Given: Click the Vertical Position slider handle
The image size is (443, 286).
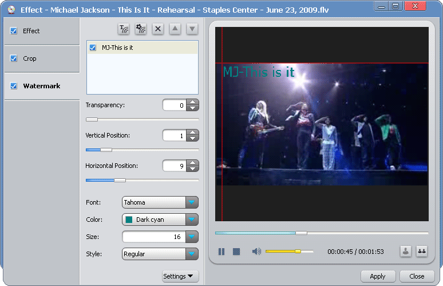Looking at the screenshot, I should tap(106, 150).
